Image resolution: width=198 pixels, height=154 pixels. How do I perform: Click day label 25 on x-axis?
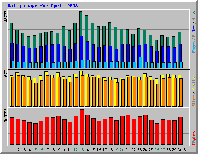point(151,150)
